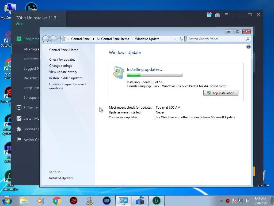Click the Browser Extensions puzzle icon in IObit
Image resolution: width=274 pixels, height=206 pixels.
19,129
